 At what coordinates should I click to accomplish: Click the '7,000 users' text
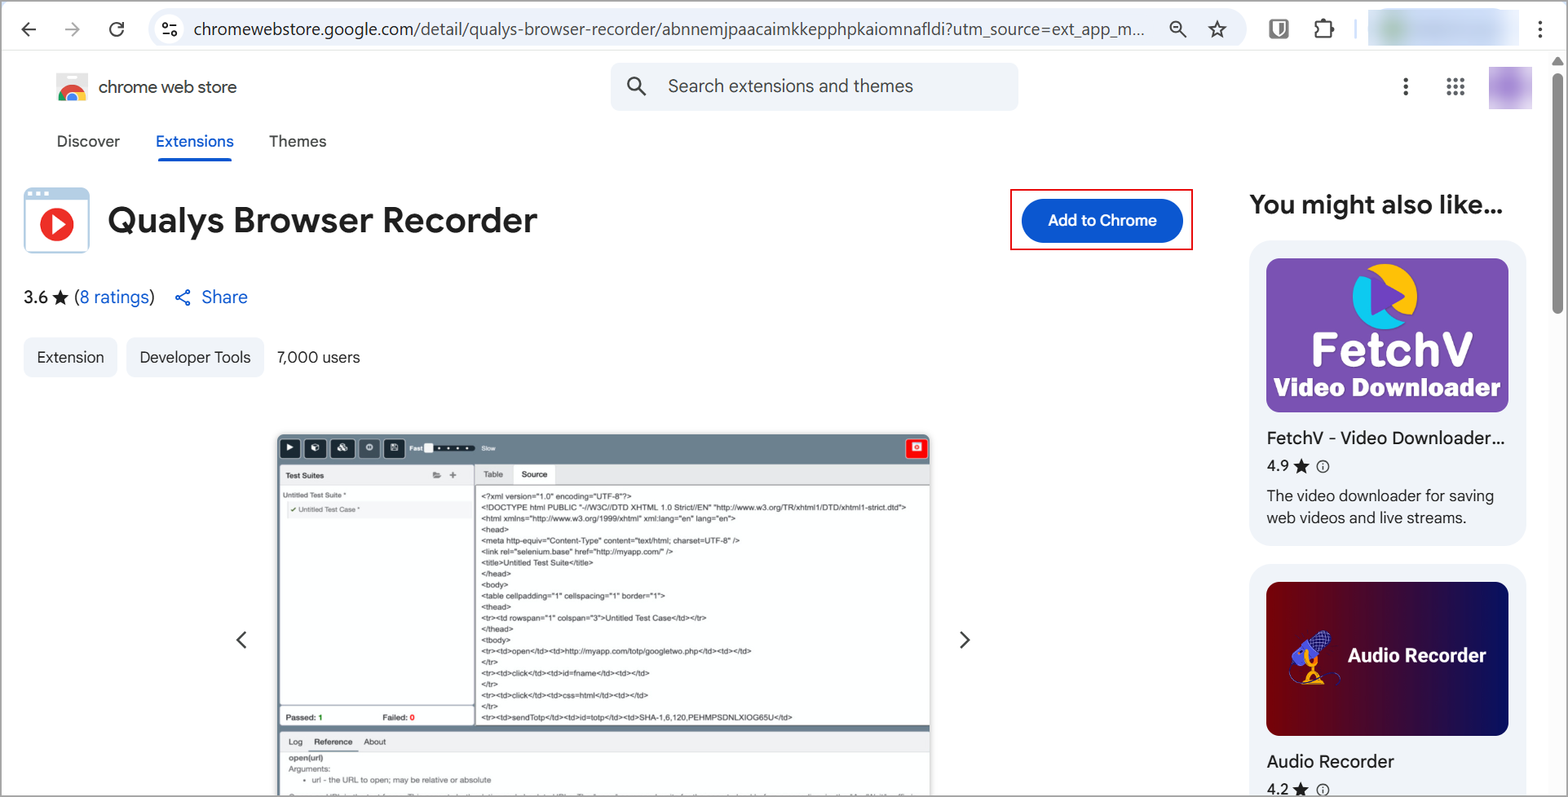[318, 358]
